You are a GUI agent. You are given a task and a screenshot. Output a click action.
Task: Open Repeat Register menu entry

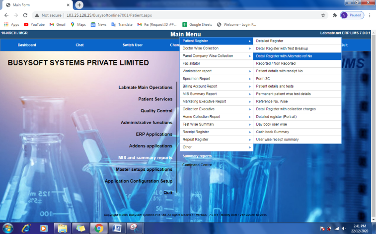[x=216, y=140]
